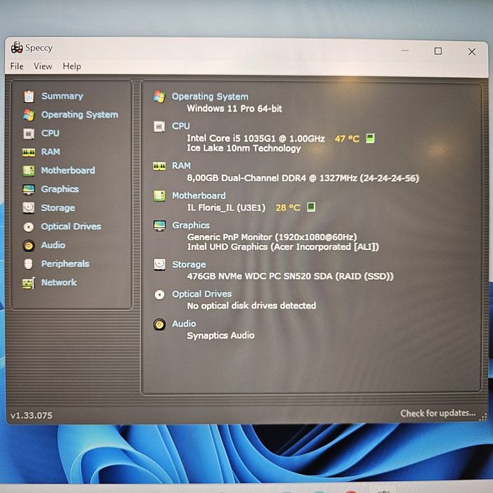Click the Windows 11 Pro 64-bit text
The width and height of the screenshot is (493, 493).
click(235, 108)
